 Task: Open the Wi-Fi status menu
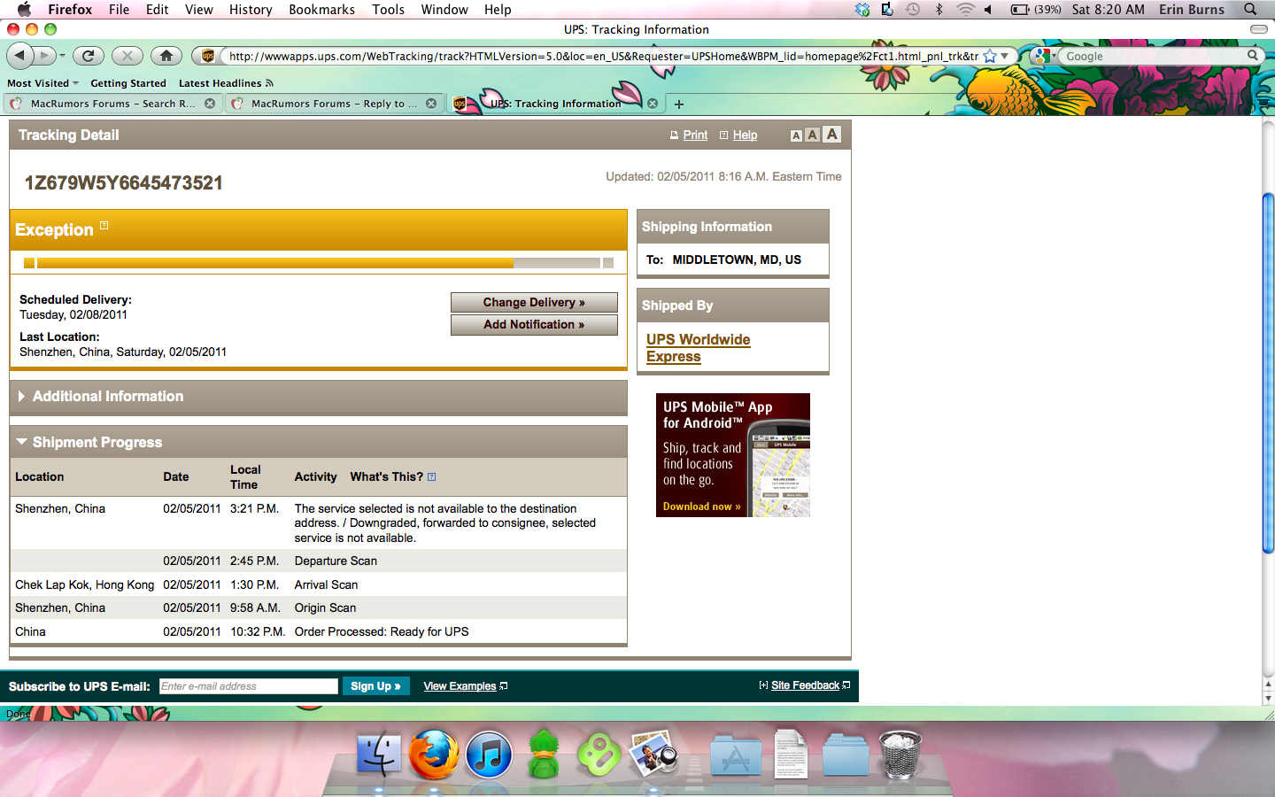[x=965, y=9]
